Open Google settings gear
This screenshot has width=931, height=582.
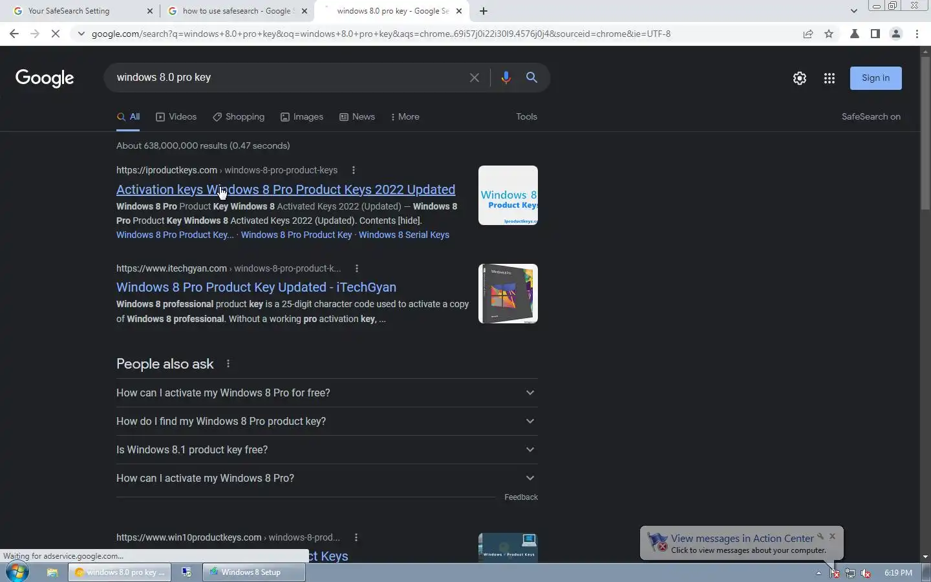click(800, 78)
